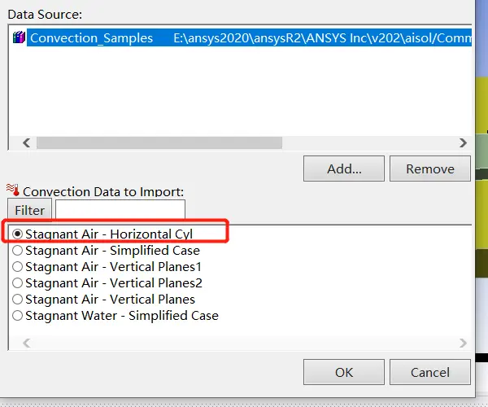Choose Stagnant Air - Vertical Planes radio
This screenshot has width=488, height=407.
pyautogui.click(x=17, y=300)
